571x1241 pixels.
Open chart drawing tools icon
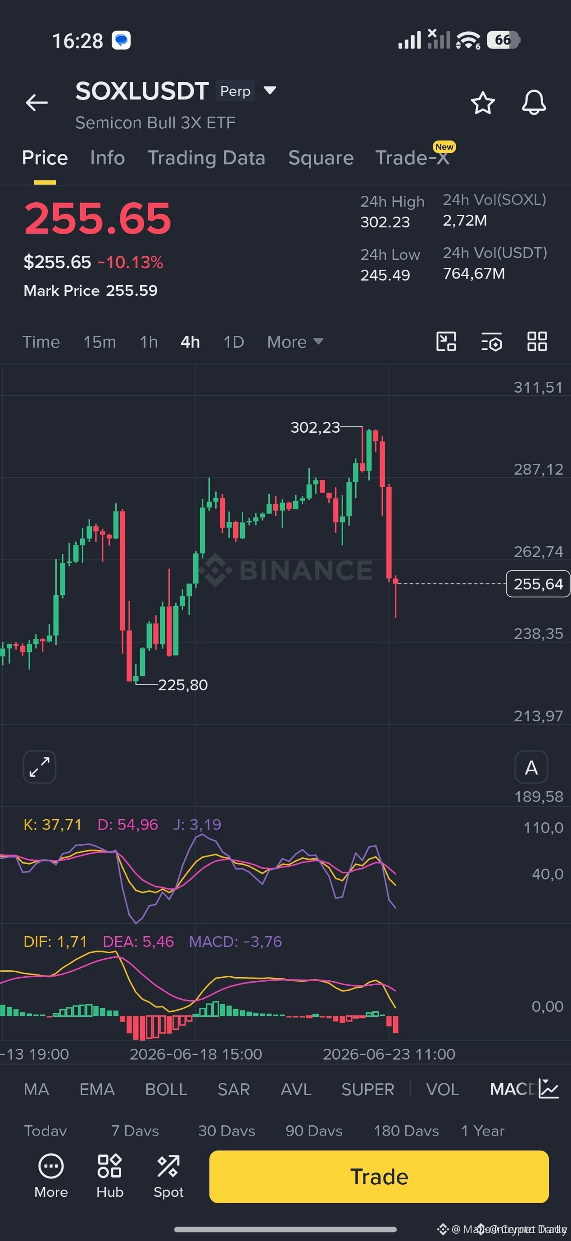point(446,342)
